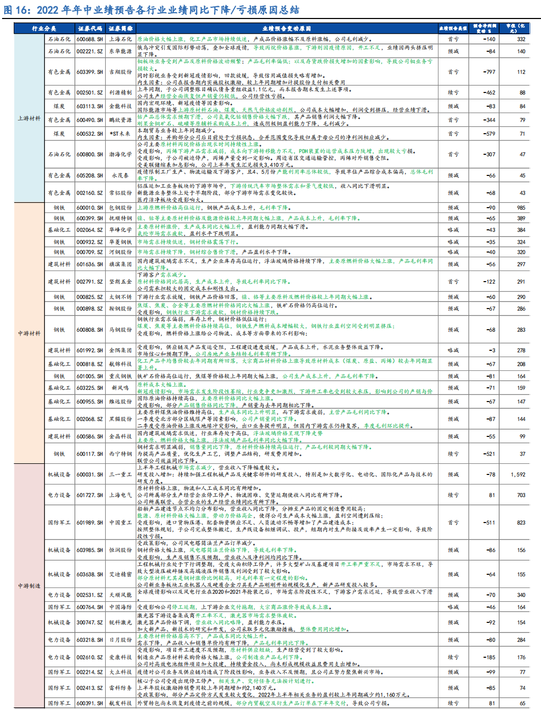Click stock code 600955.SH
This screenshot has width=541, height=709.
click(89, 402)
